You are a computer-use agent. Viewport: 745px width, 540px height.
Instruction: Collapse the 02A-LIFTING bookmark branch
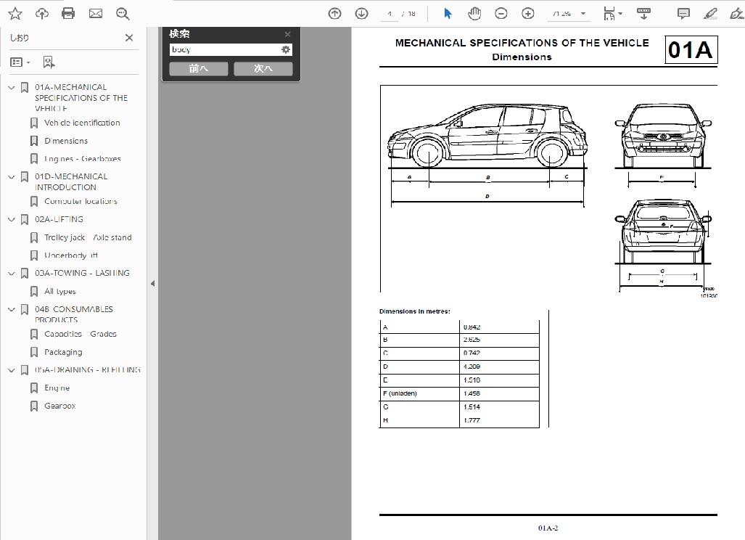pyautogui.click(x=11, y=219)
